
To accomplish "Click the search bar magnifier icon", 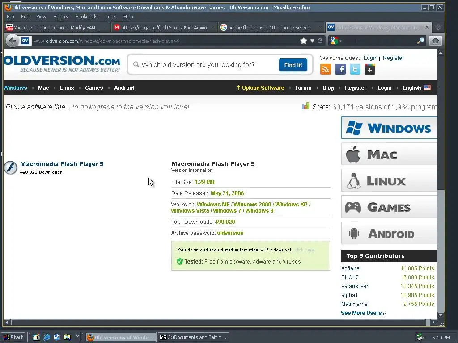I will 420,41.
